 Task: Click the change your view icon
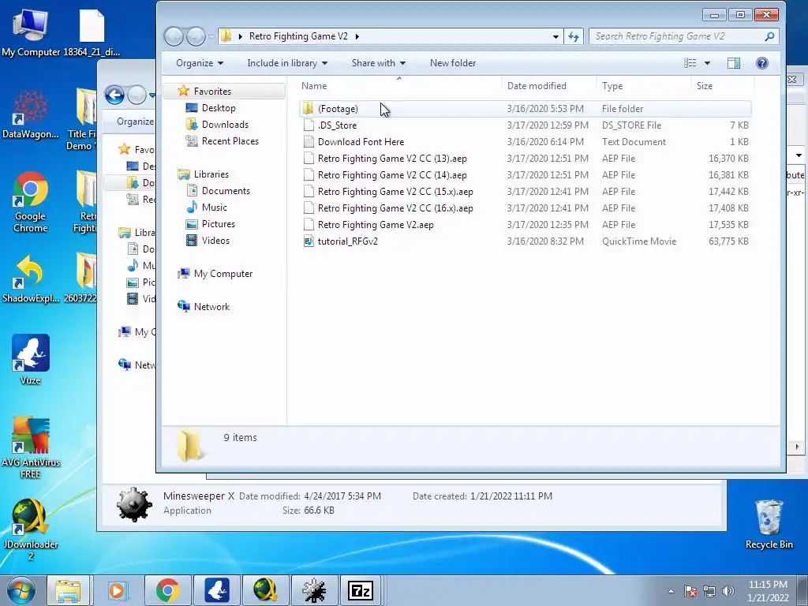(690, 63)
